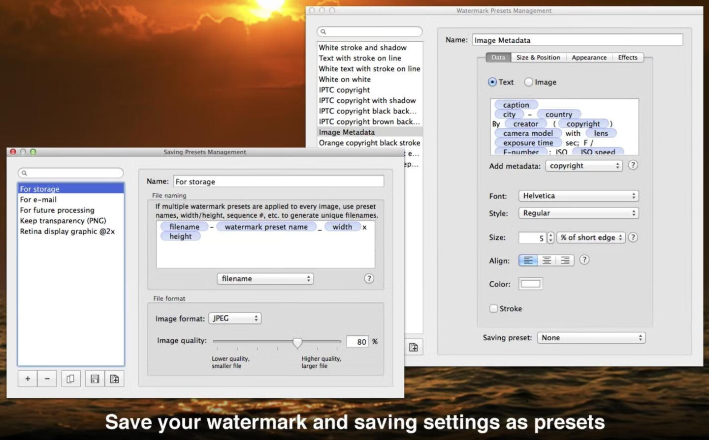Open help next to Add metadata dropdown
Screen dimensions: 709x440
point(633,165)
